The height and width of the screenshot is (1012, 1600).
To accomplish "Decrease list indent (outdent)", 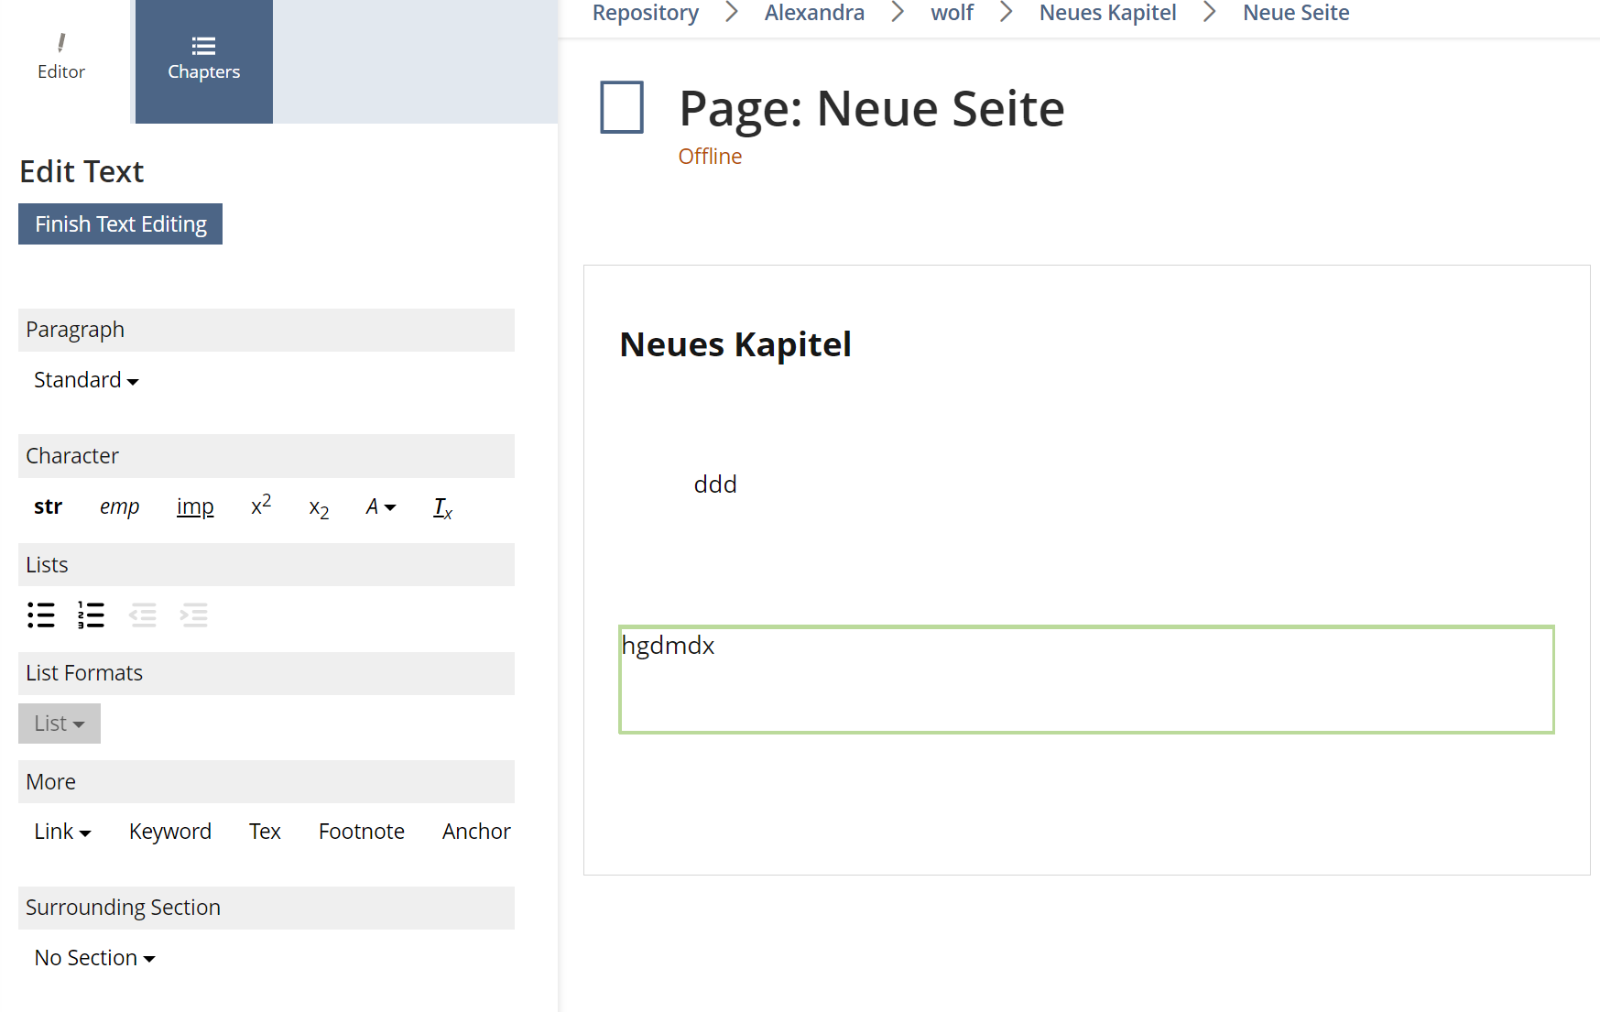I will (143, 615).
